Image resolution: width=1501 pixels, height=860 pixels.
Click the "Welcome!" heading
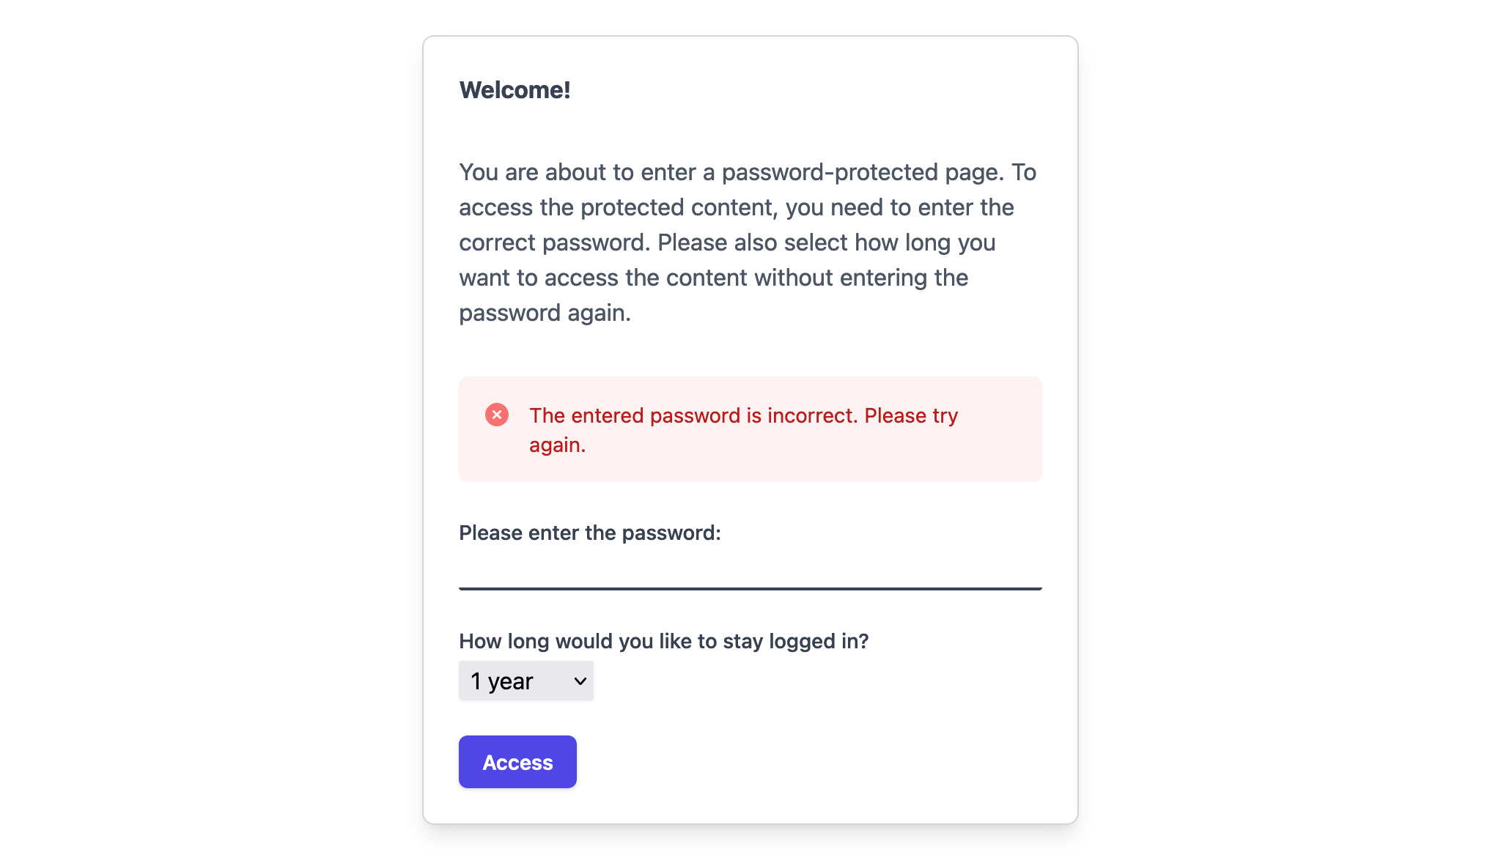pyautogui.click(x=515, y=90)
